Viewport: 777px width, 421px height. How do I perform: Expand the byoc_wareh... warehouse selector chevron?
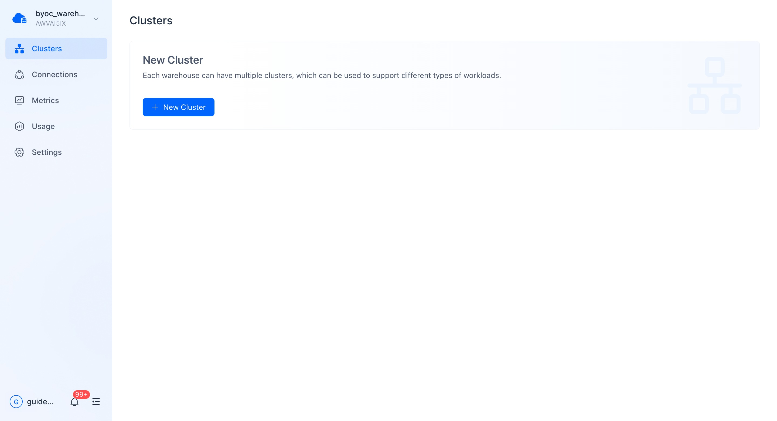point(96,19)
